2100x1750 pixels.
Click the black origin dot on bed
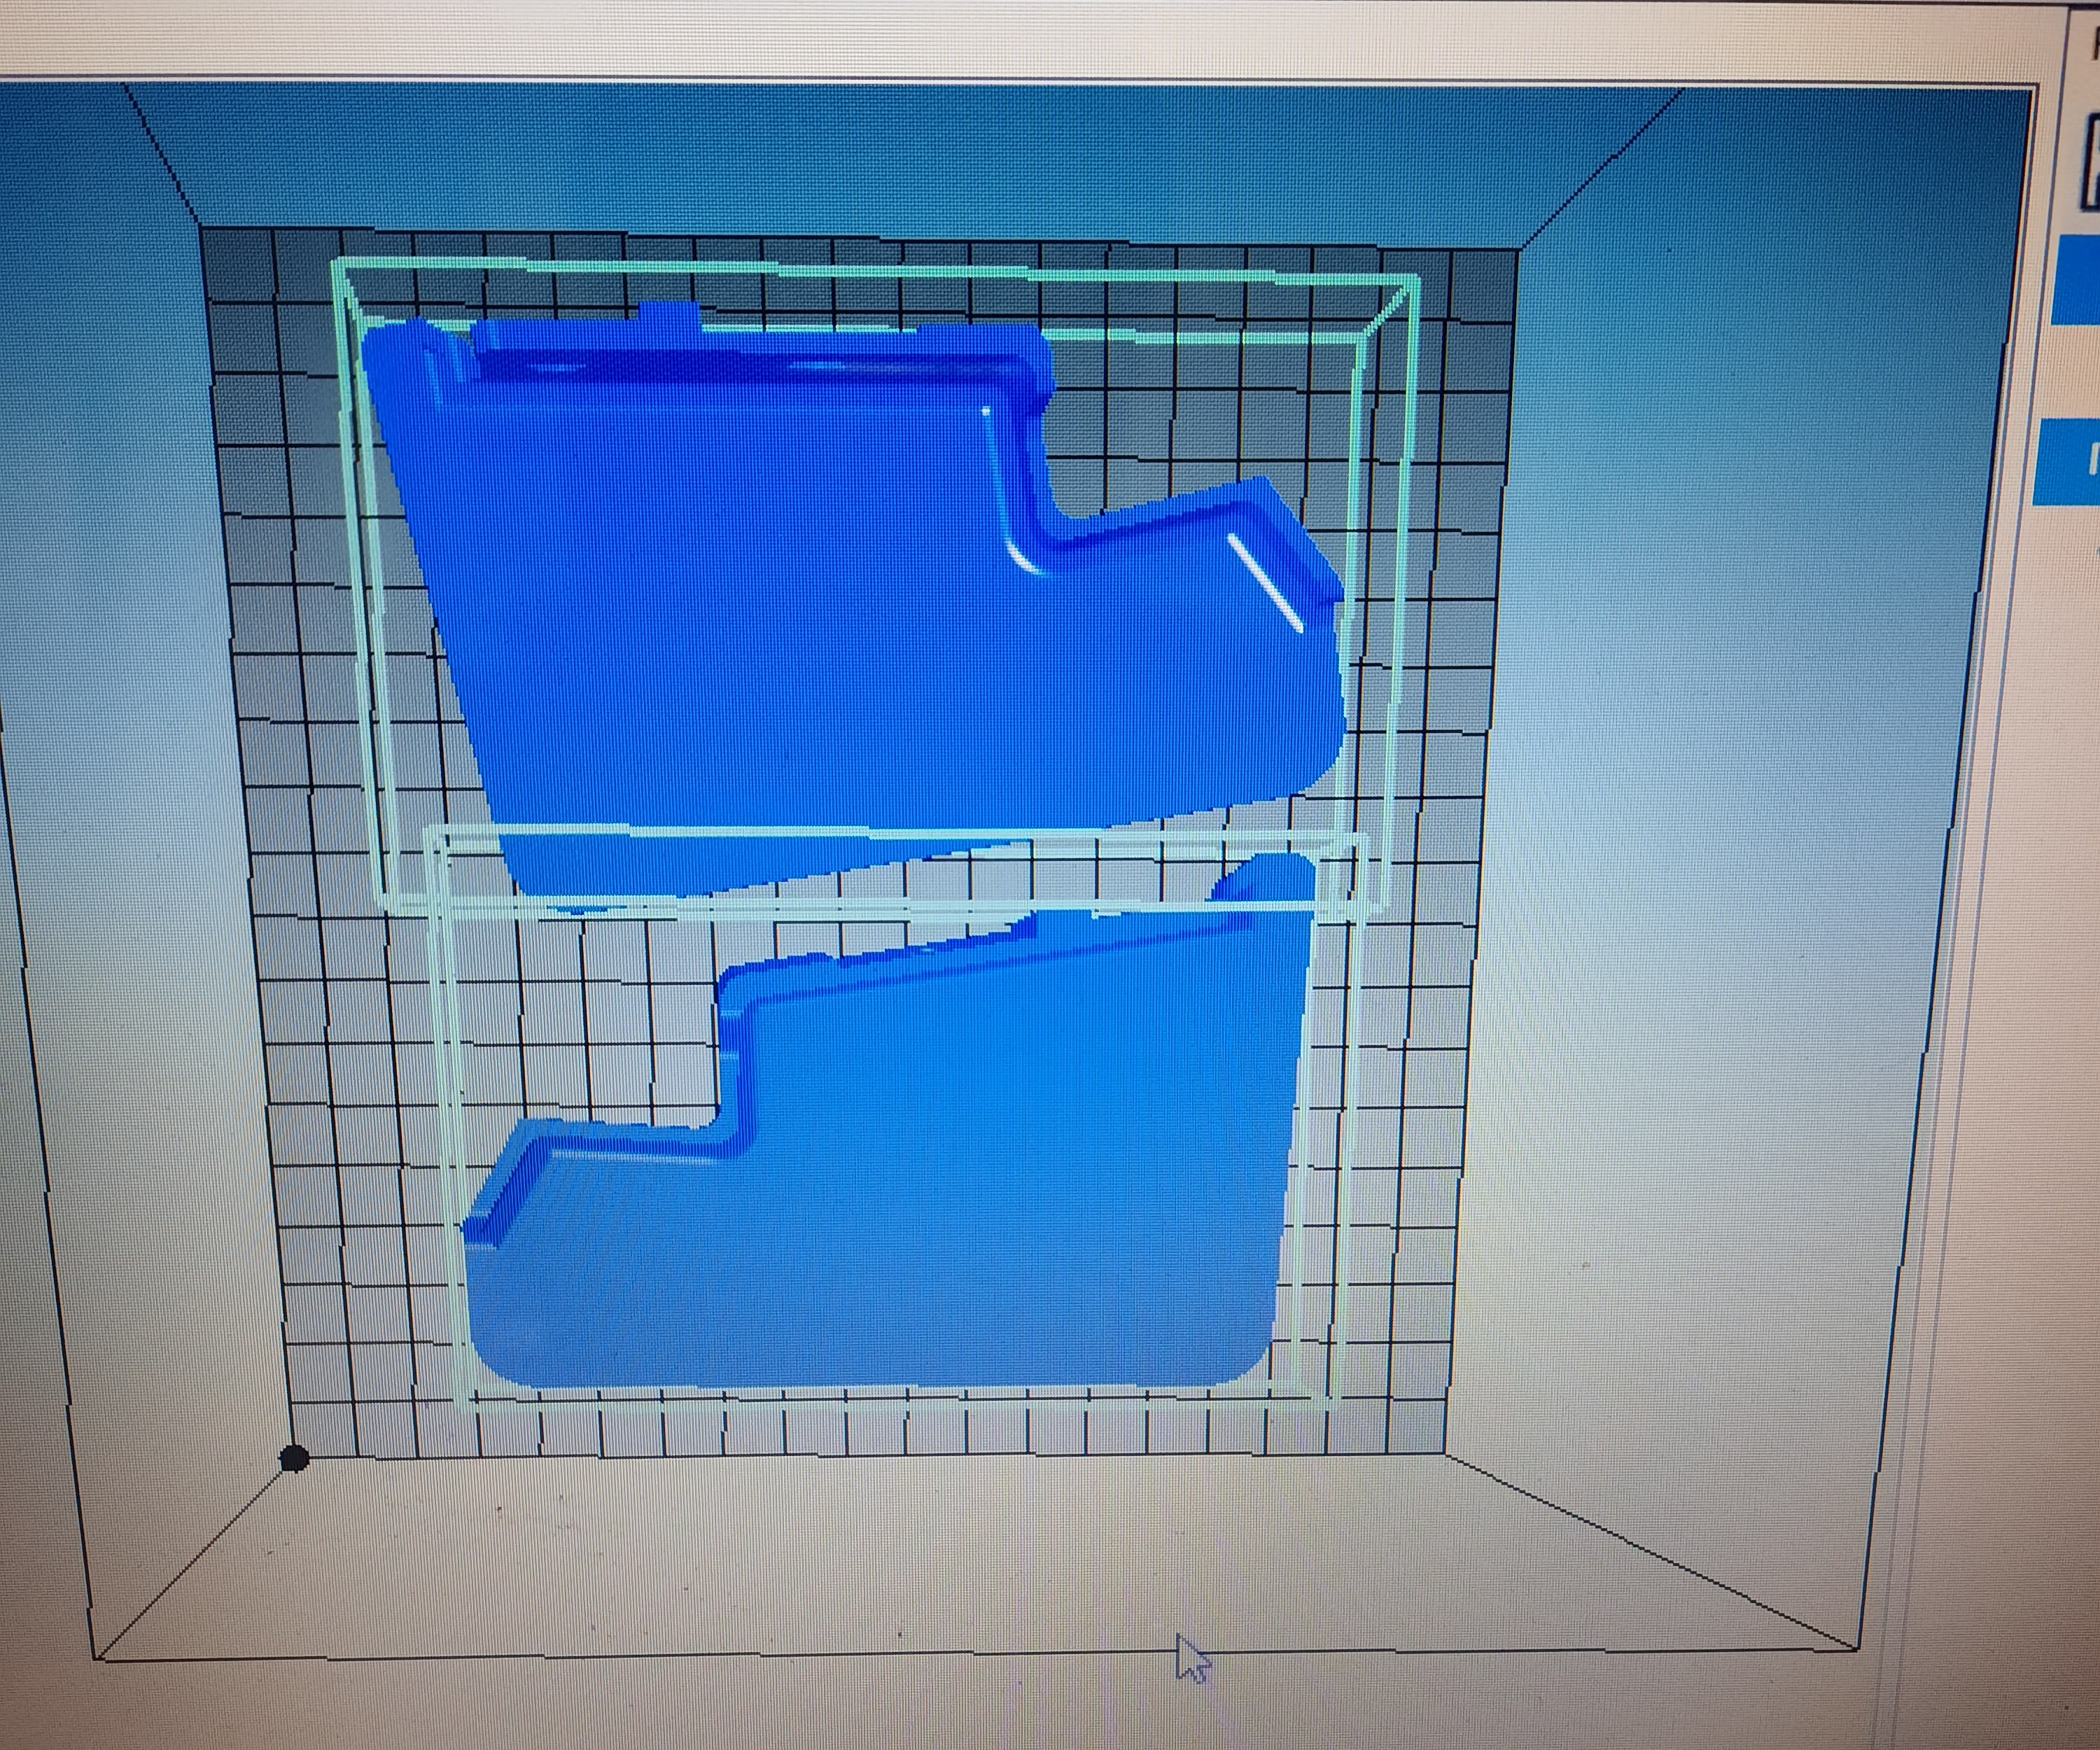tap(293, 1459)
